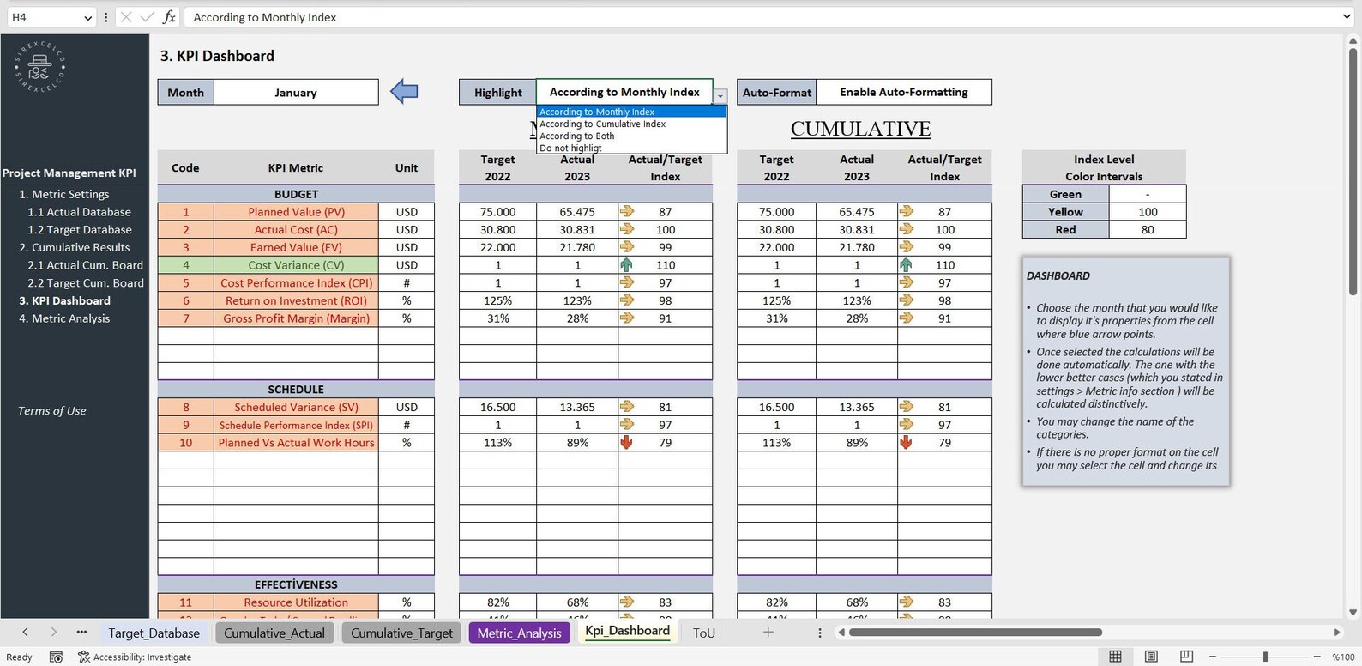Screen dimensions: 1362x666
Task: Click in the formula bar text
Action: 265,17
